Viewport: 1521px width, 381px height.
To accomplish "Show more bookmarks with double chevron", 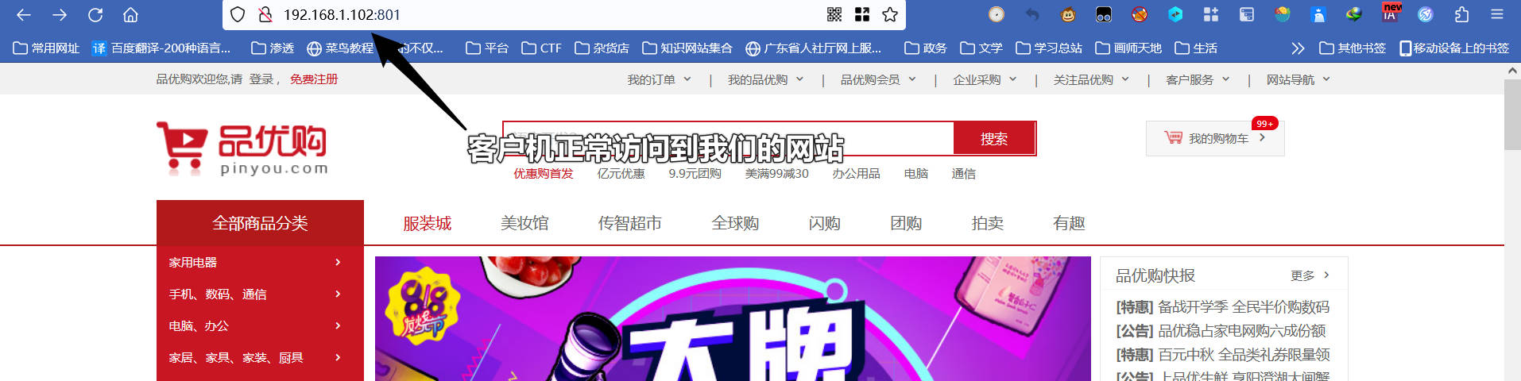I will pyautogui.click(x=1298, y=48).
